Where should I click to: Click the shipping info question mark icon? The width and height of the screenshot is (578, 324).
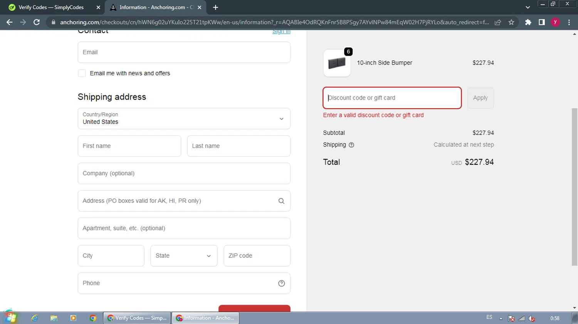click(351, 145)
